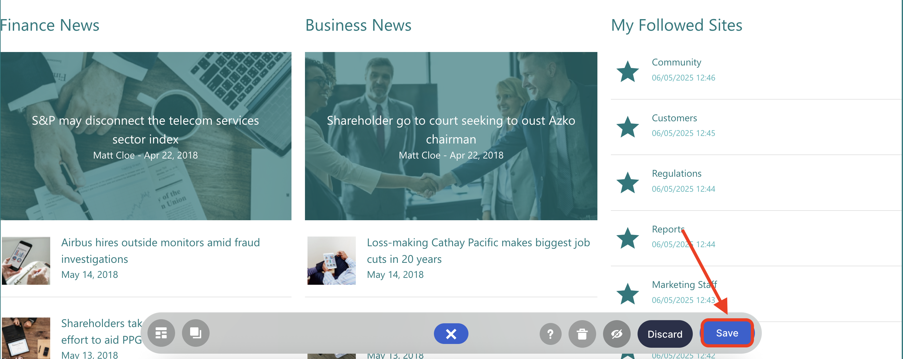Click the S&P telecom services featured image
The width and height of the screenshot is (903, 359).
click(146, 136)
